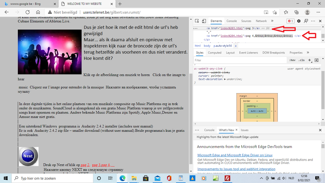Reload the current page
This screenshot has width=325, height=183.
pyautogui.click(x=28, y=12)
